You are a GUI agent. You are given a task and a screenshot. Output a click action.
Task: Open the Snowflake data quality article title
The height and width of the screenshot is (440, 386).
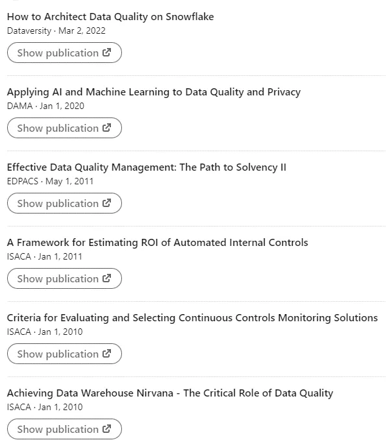click(110, 17)
